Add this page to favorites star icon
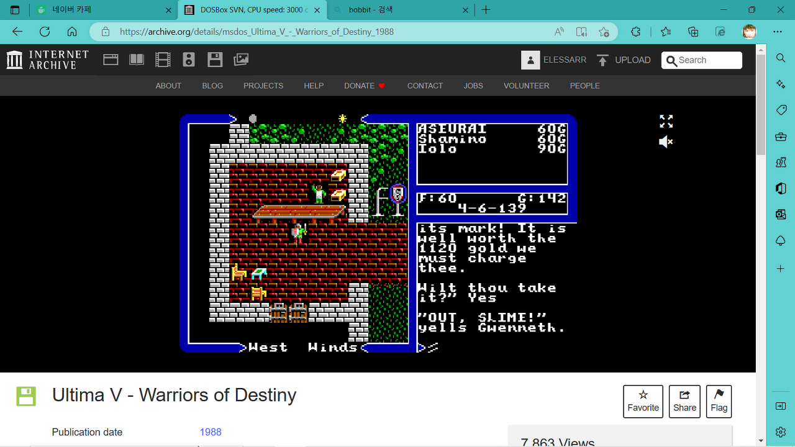This screenshot has width=795, height=447. (x=604, y=32)
